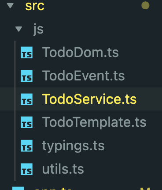This screenshot has width=162, height=190.
Task: Click the modified dot beside src
Action: 145,5
